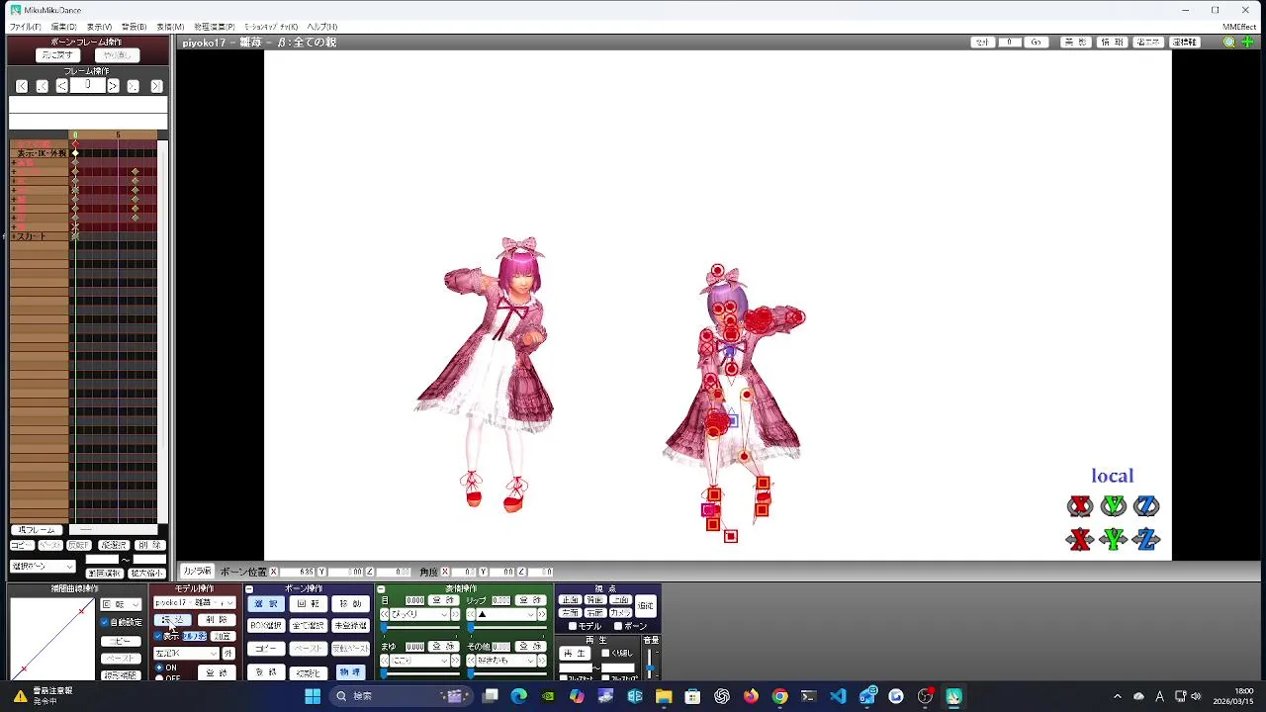Open the 編集(D) menu
The image size is (1266, 712).
(x=63, y=27)
